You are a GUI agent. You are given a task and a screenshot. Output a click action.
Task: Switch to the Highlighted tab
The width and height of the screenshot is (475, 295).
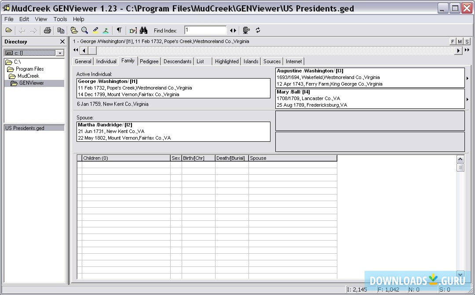click(x=227, y=61)
